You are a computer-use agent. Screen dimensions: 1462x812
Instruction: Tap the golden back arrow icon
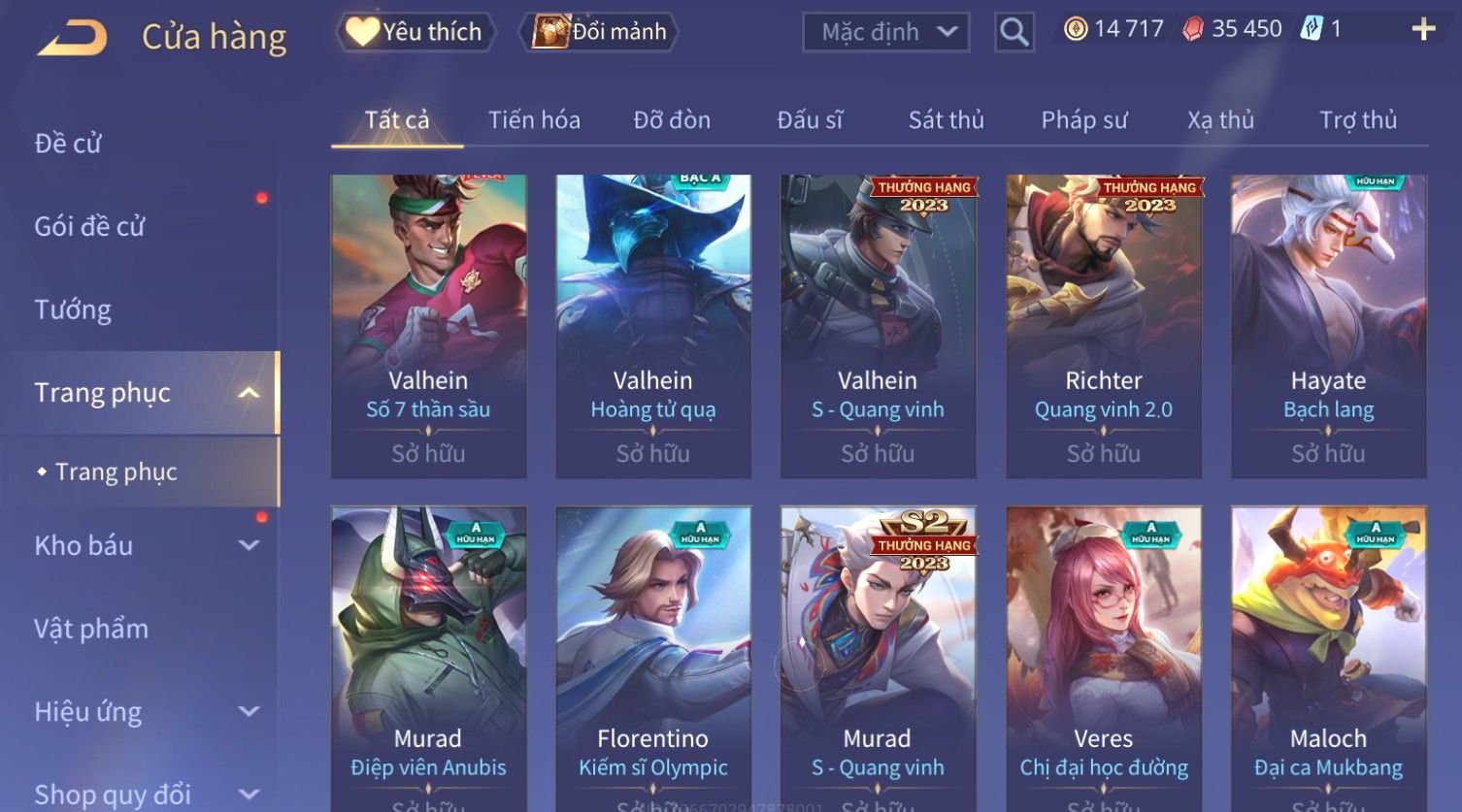(73, 39)
